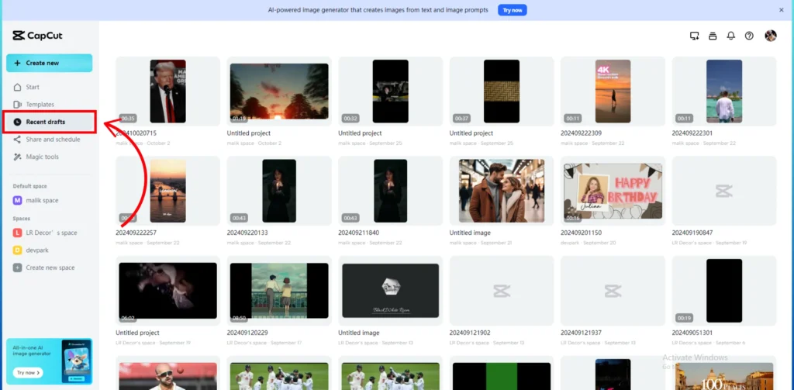
Task: Open draft 202409051301 thumbnail
Action: (724, 291)
